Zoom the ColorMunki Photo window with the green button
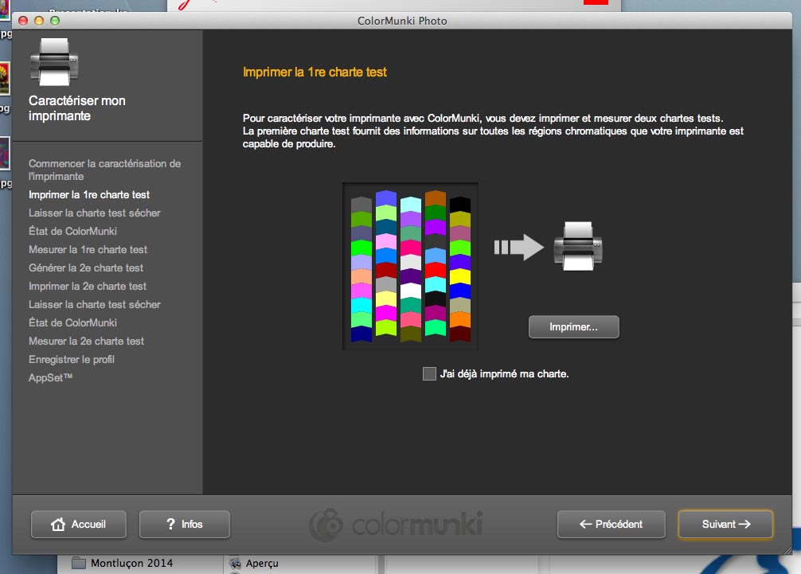This screenshot has height=574, width=801. pyautogui.click(x=55, y=21)
